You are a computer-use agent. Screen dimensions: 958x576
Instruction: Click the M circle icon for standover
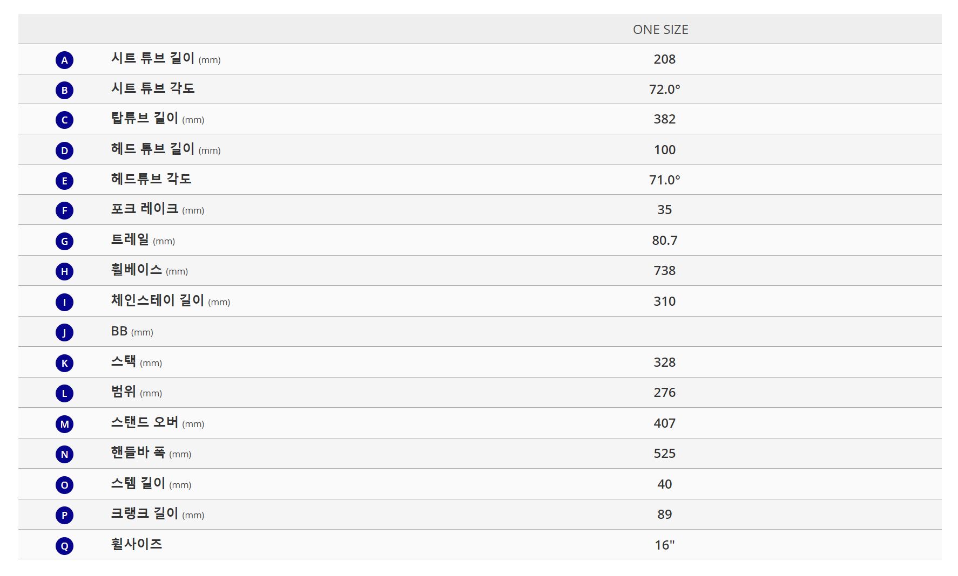[x=64, y=424]
